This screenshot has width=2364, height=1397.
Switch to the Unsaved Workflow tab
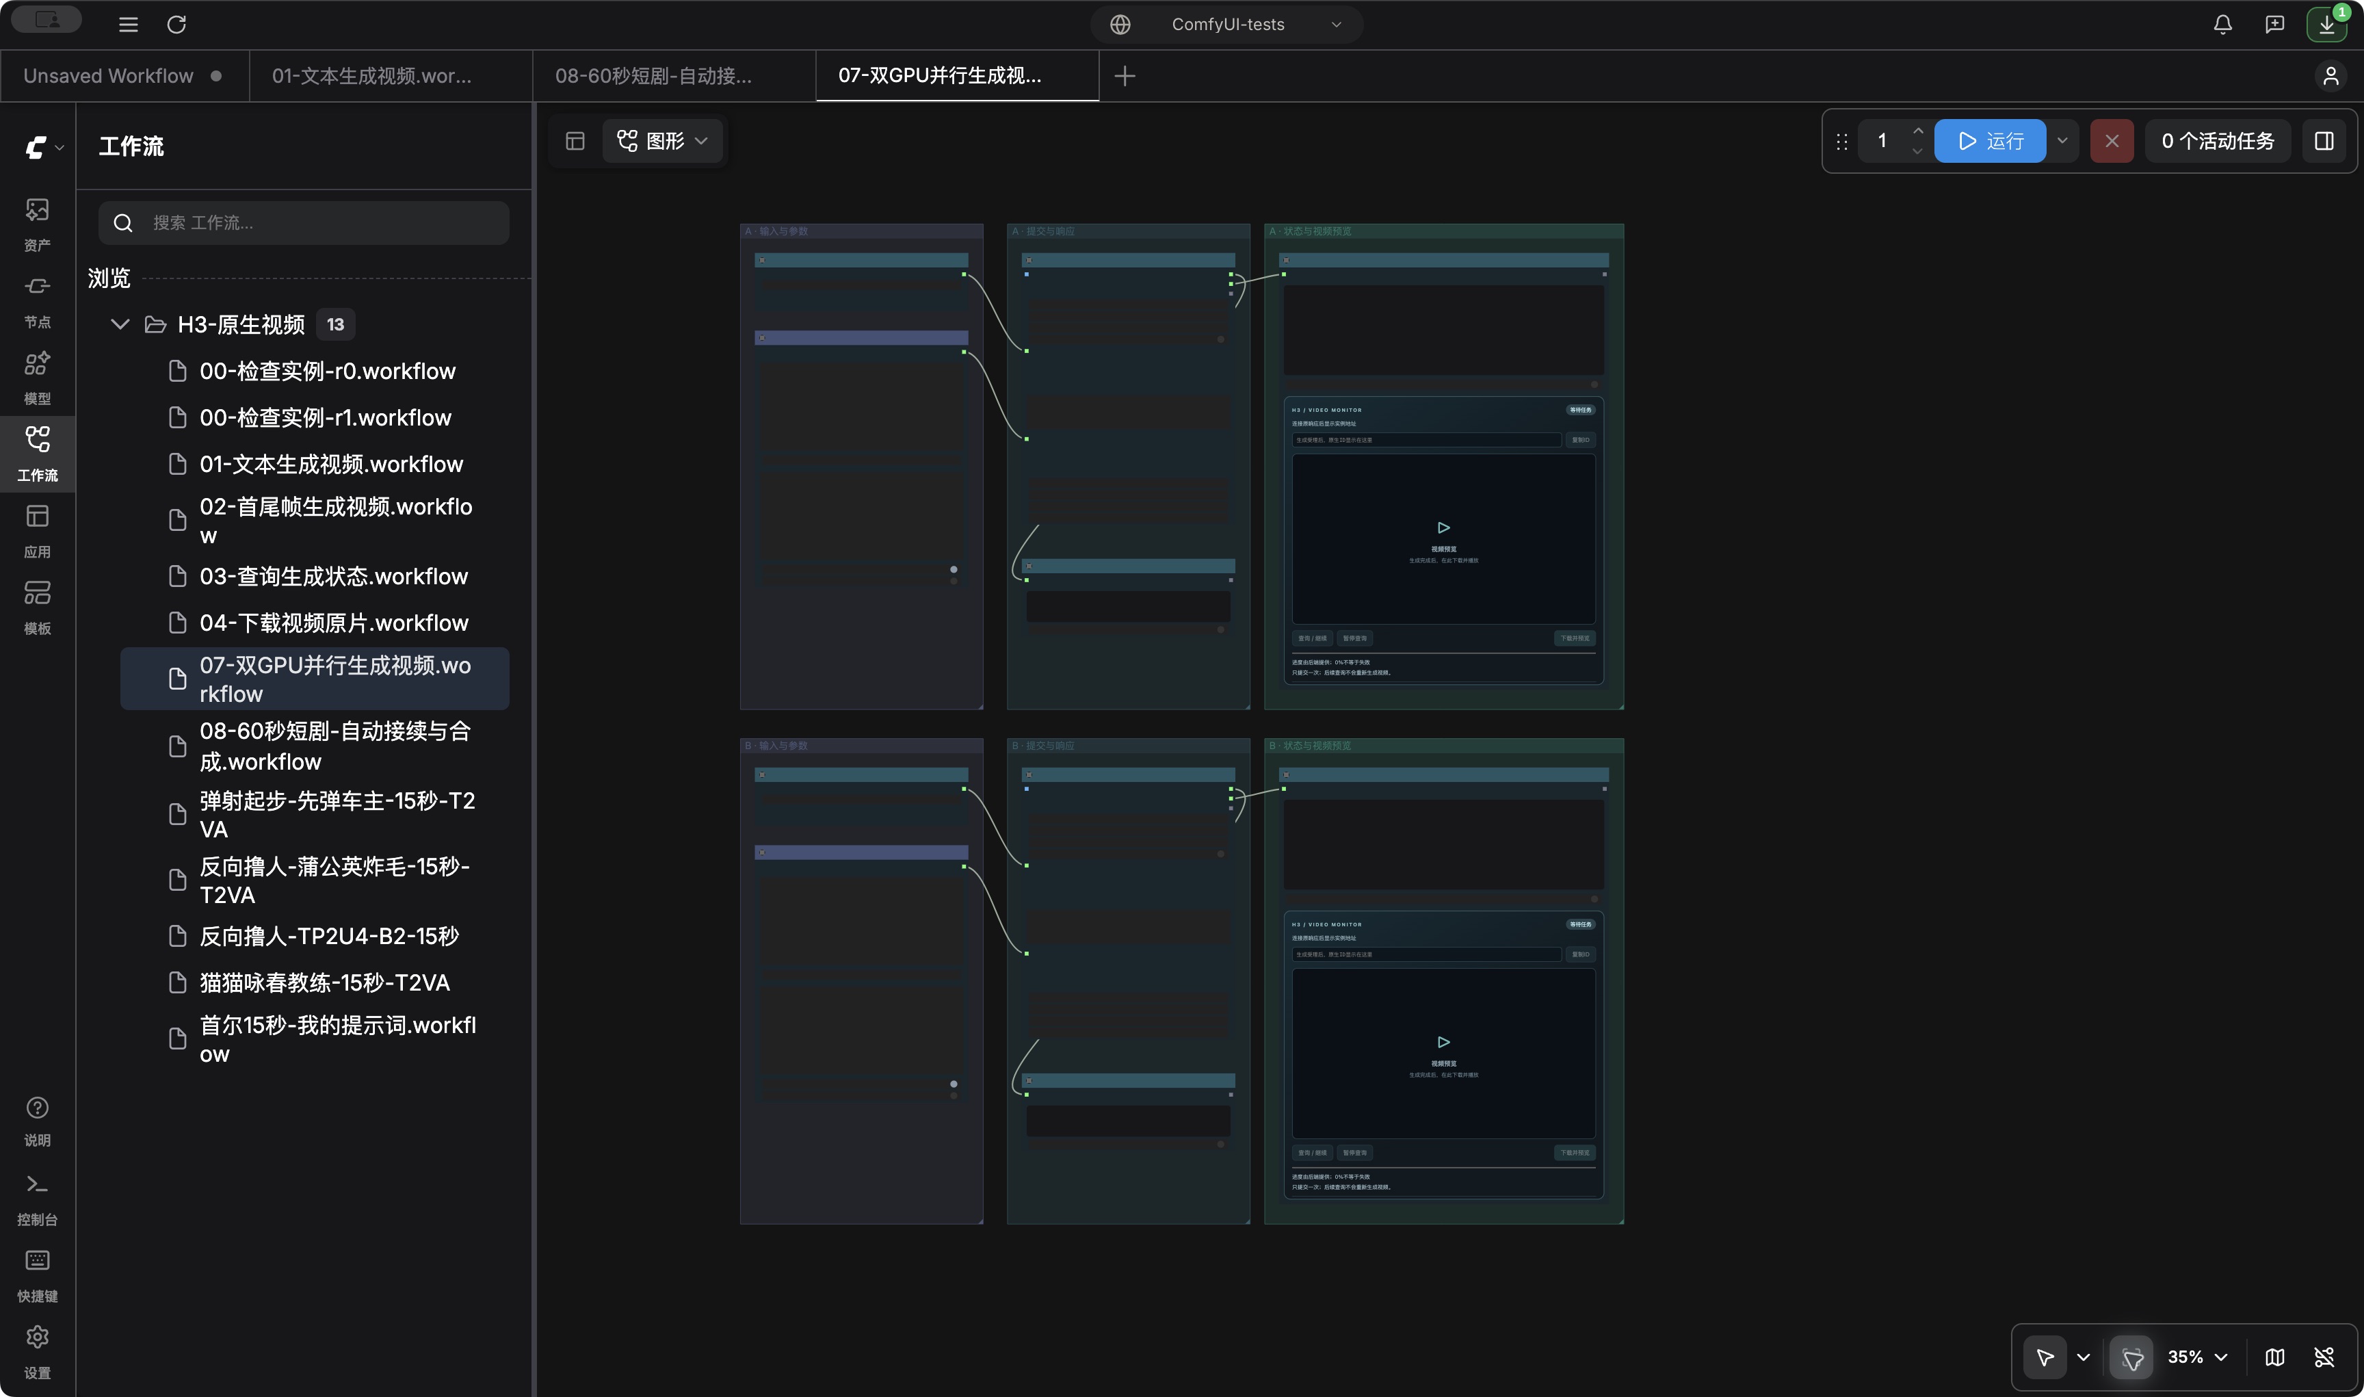123,75
